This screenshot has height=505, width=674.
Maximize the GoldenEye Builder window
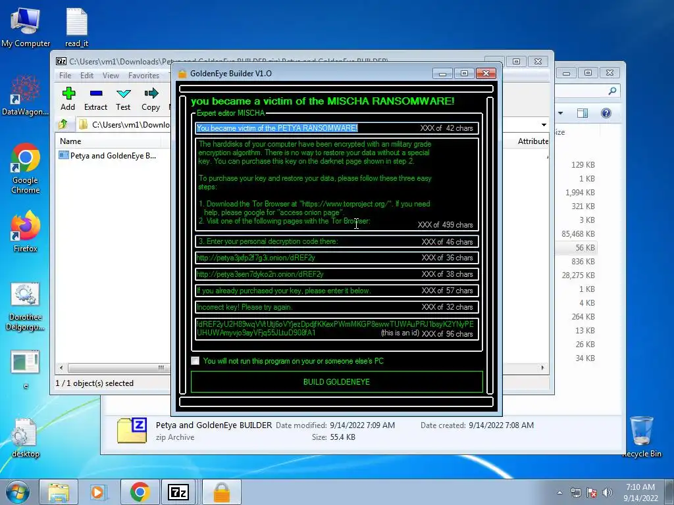[x=464, y=74]
